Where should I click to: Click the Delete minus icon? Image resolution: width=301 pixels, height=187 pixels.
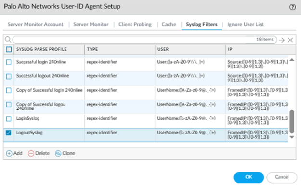[x=31, y=153]
